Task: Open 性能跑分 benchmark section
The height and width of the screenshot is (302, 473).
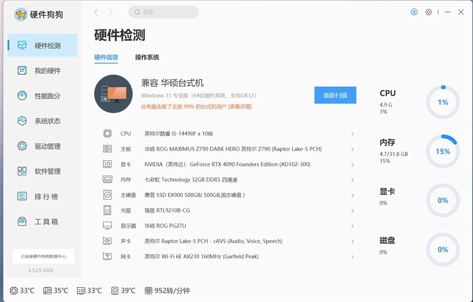Action: (42, 96)
